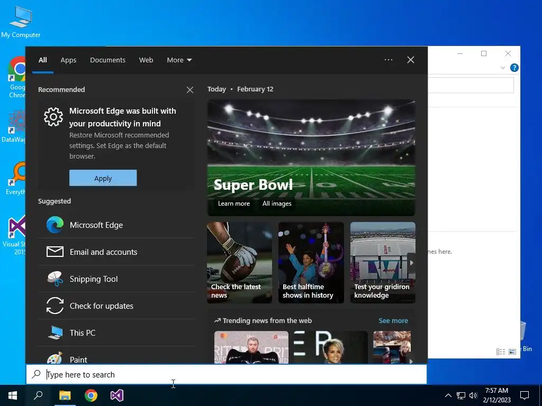Open Microsoft Edge from suggested list
Screen dimensions: 542x406
point(116,225)
